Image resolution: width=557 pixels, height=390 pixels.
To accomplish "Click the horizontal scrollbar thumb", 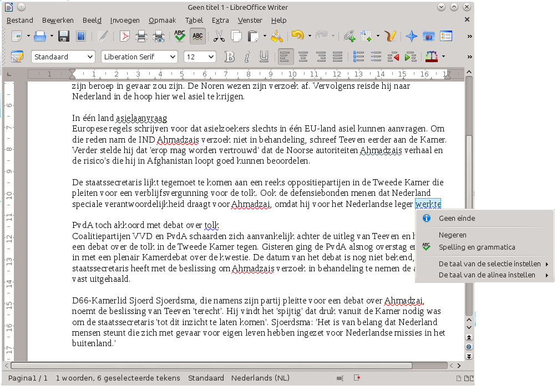I will [211, 366].
